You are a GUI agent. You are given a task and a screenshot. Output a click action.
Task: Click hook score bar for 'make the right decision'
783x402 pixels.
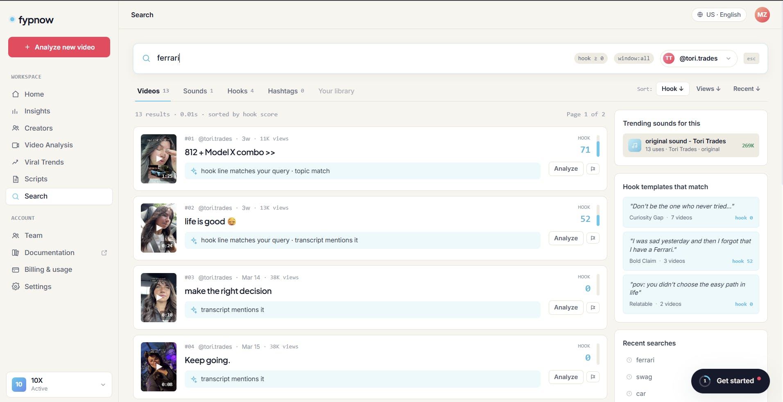(598, 285)
